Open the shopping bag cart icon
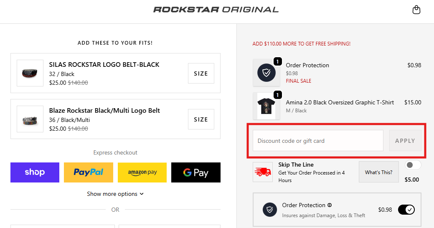This screenshot has width=434, height=228. click(x=416, y=10)
